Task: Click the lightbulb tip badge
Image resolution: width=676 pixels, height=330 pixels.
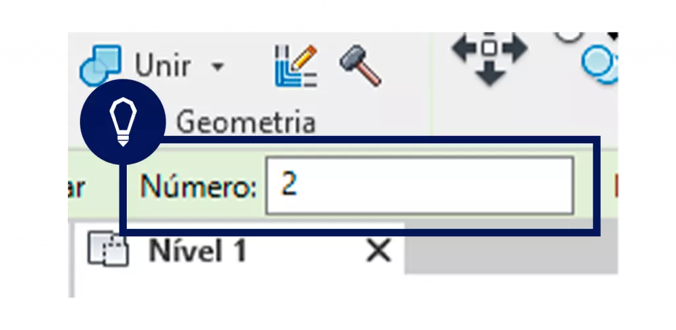Action: coord(123,122)
